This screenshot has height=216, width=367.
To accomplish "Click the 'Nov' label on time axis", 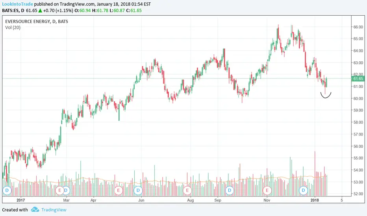I will click(x=267, y=200).
